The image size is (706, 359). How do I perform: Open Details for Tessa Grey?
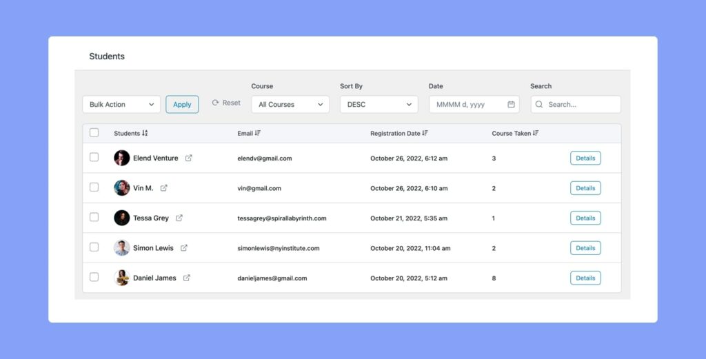585,218
